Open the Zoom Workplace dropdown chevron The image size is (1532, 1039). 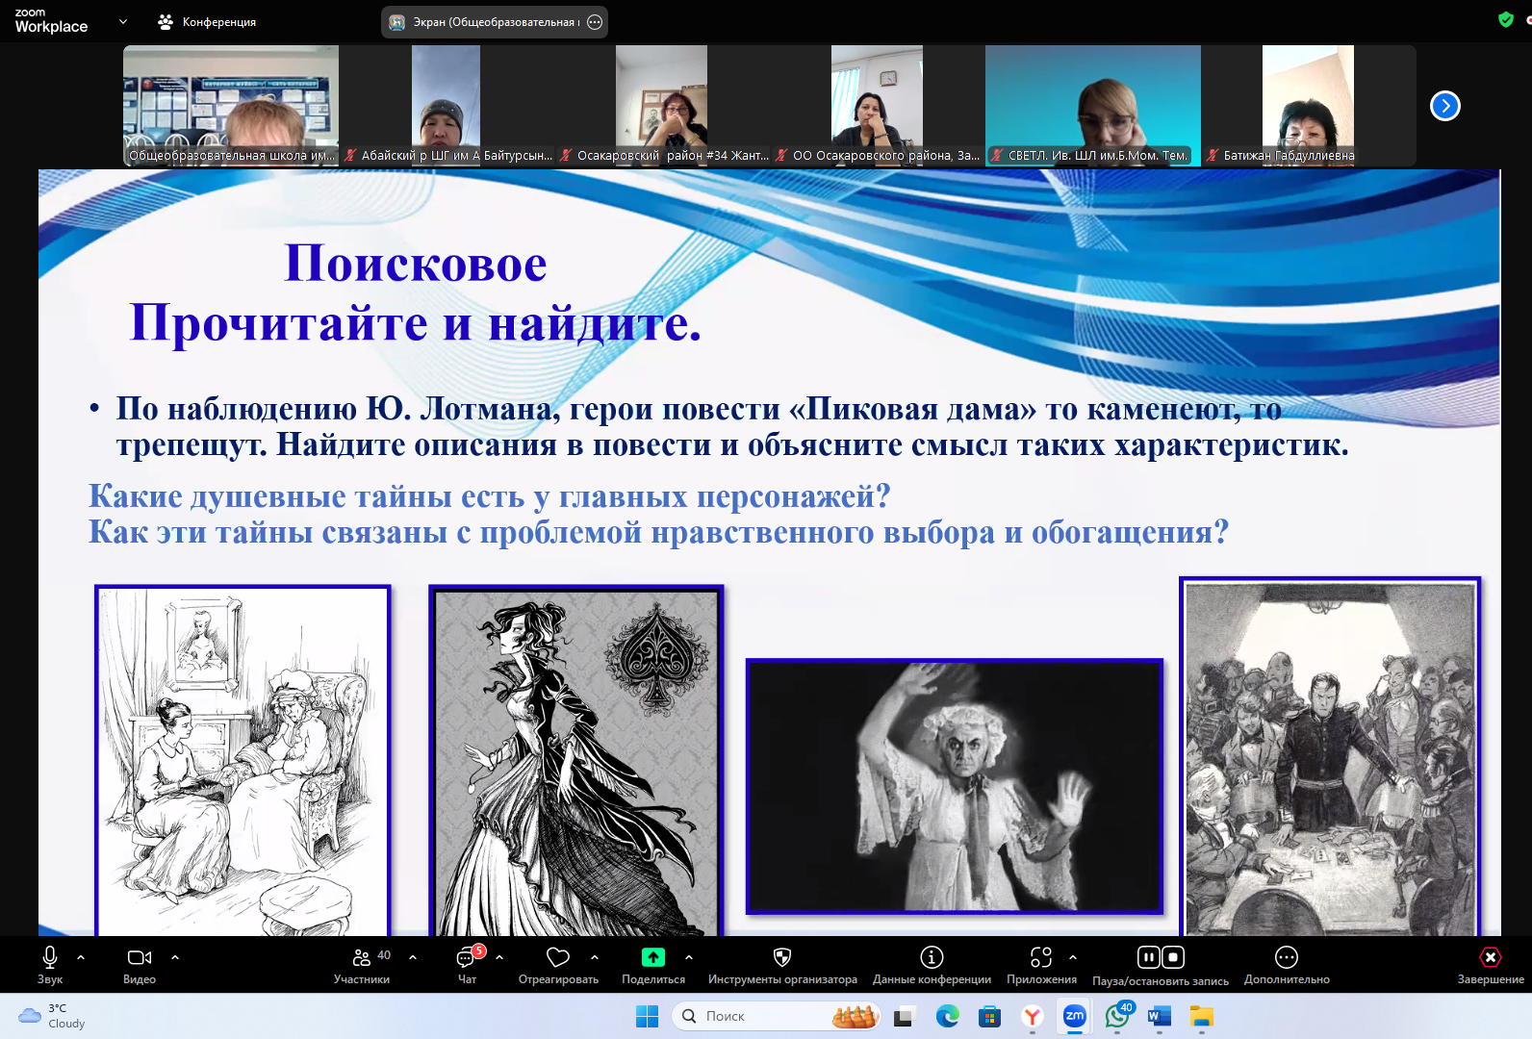tap(123, 21)
